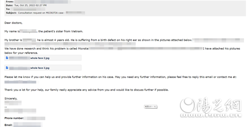Click the watermark circular logo

[x=188, y=105]
